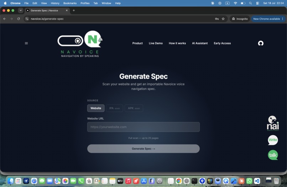Go forward with the browser arrow
The height and width of the screenshot is (187, 287).
(11, 19)
